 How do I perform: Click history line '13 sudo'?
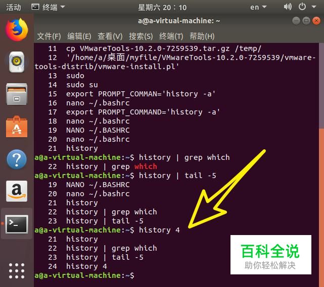point(66,76)
